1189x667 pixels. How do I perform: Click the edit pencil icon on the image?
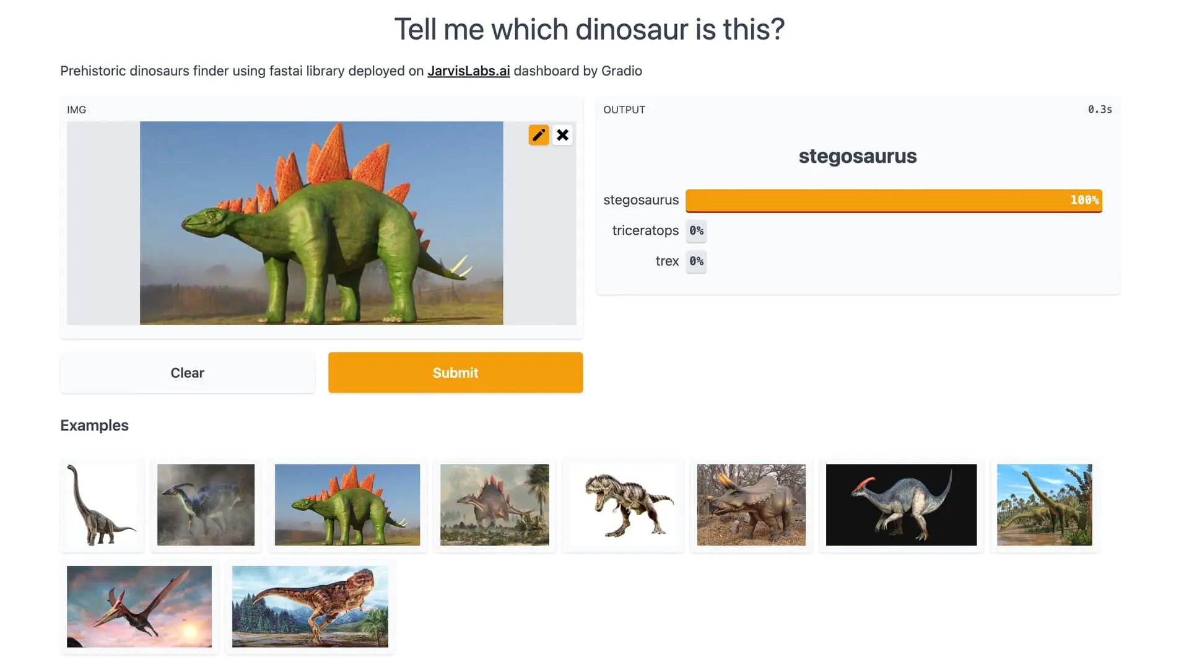pyautogui.click(x=538, y=134)
